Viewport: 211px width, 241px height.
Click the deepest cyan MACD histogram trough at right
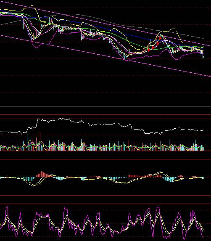[170, 180]
